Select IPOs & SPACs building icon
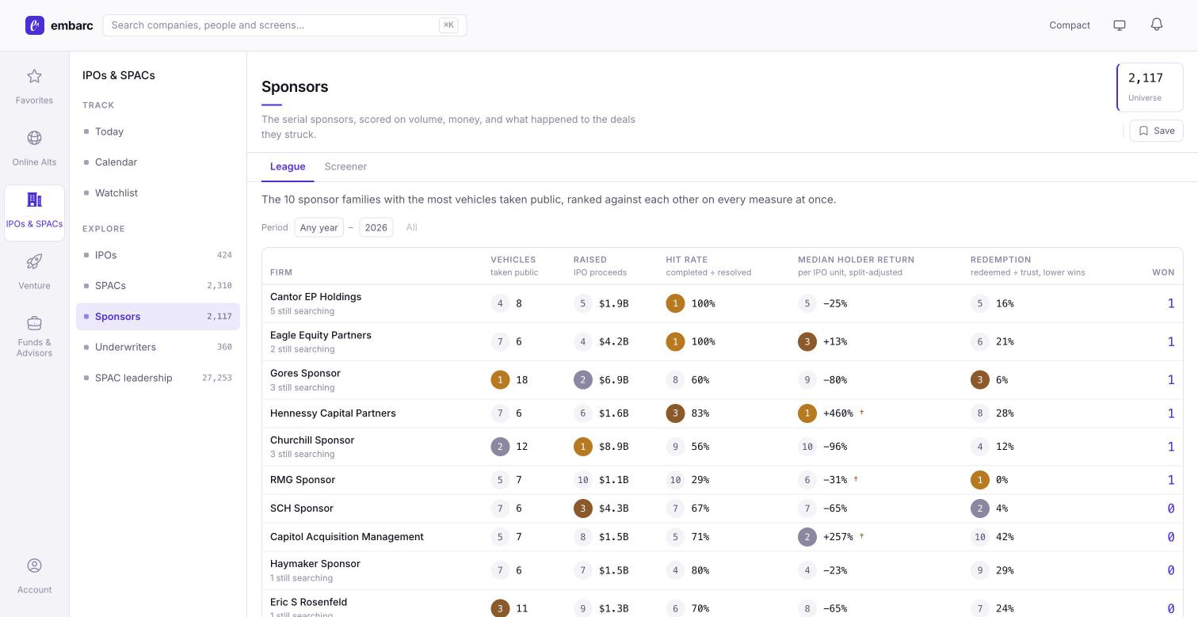 click(34, 200)
